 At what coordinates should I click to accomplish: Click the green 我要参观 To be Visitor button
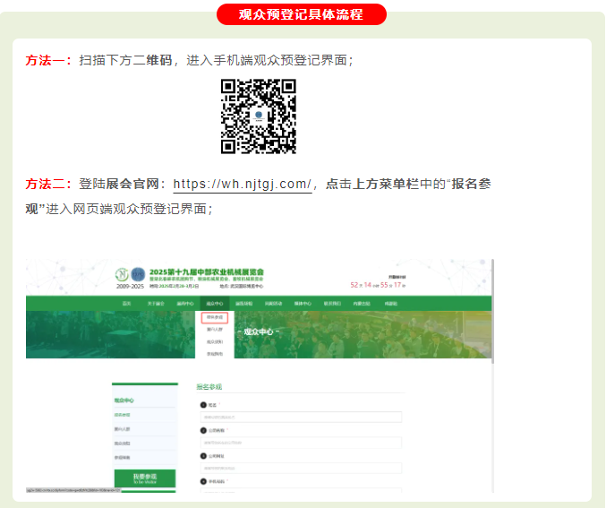[145, 478]
